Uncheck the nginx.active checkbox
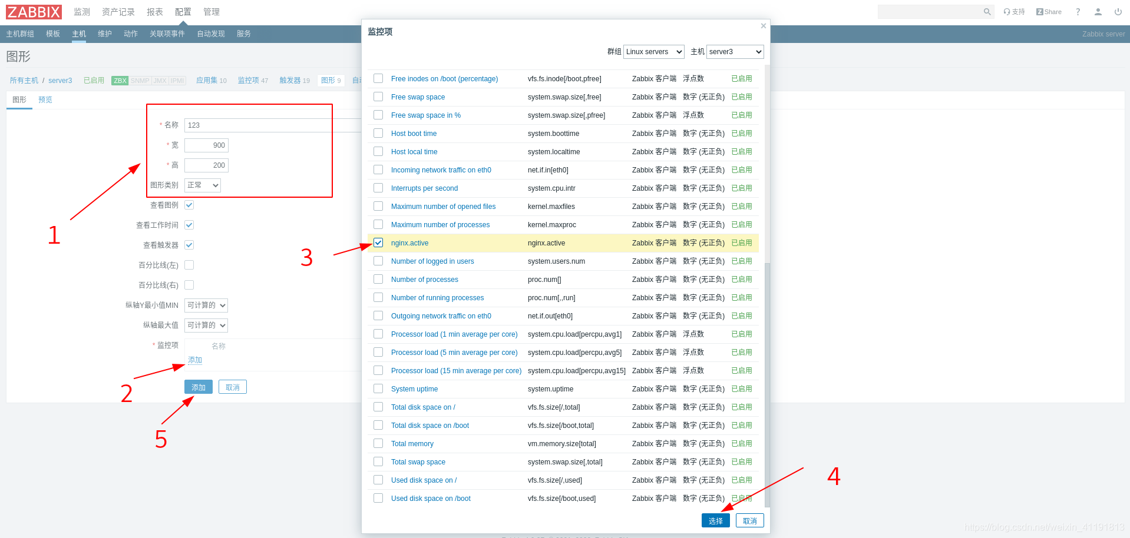This screenshot has width=1130, height=538. (x=378, y=243)
